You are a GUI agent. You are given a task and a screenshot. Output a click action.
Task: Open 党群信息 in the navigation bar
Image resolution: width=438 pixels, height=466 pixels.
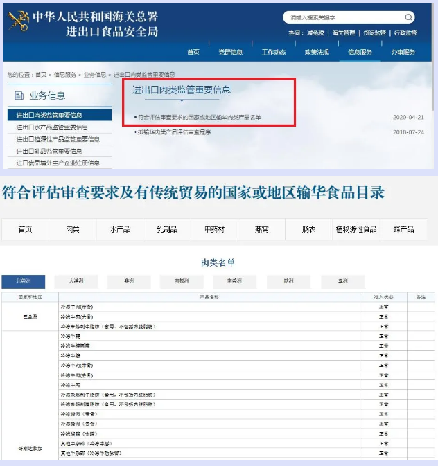(x=231, y=52)
